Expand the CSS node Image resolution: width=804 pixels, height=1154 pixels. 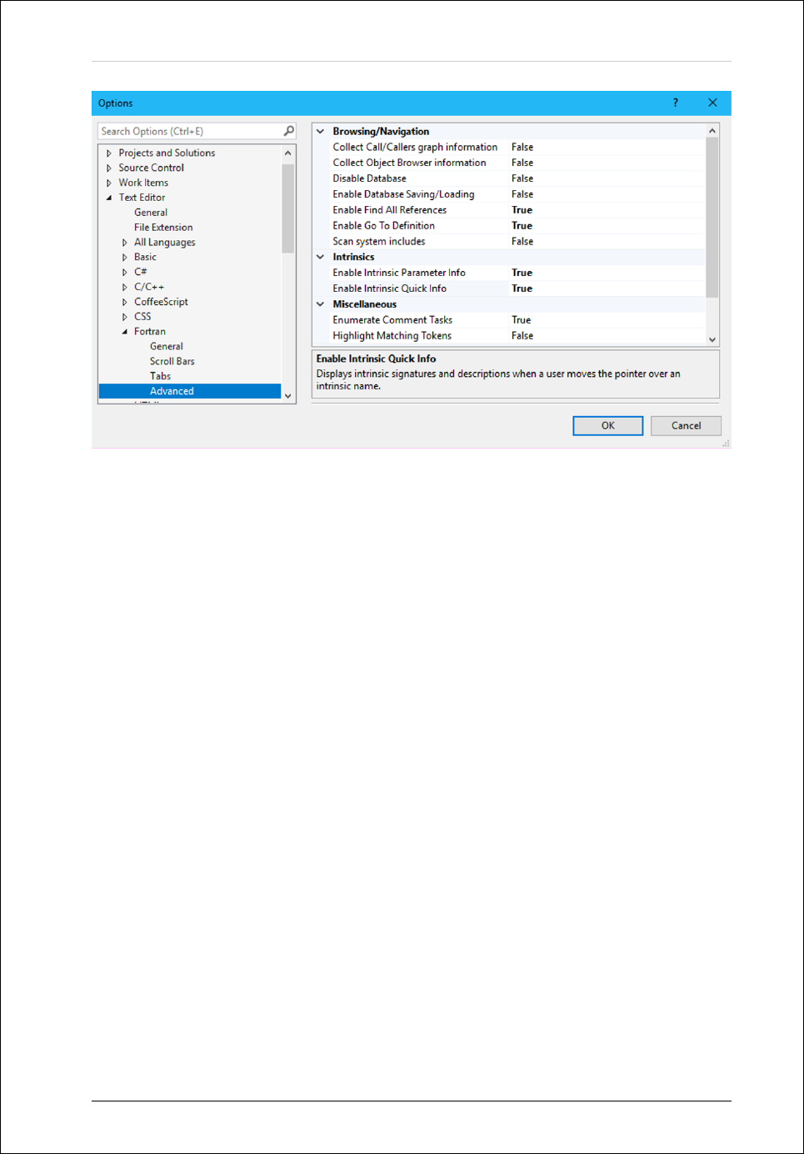coord(125,317)
